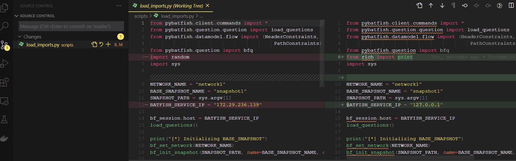Open the Testing flask view
The image size is (516, 161).
point(4,120)
